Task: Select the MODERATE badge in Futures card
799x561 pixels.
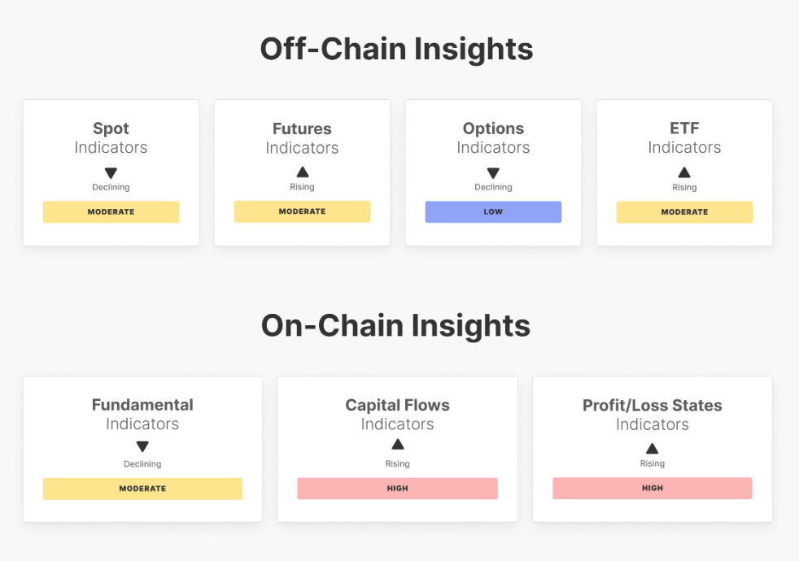Action: click(x=302, y=211)
